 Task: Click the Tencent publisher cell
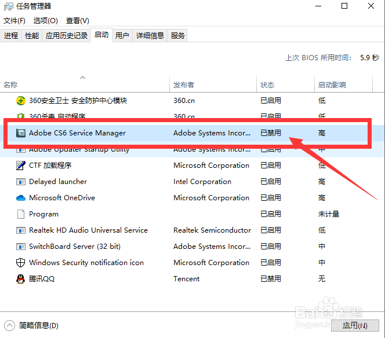pos(186,279)
